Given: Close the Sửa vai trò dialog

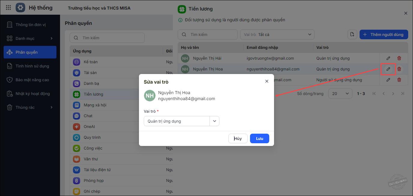Looking at the screenshot, I should coord(267,81).
